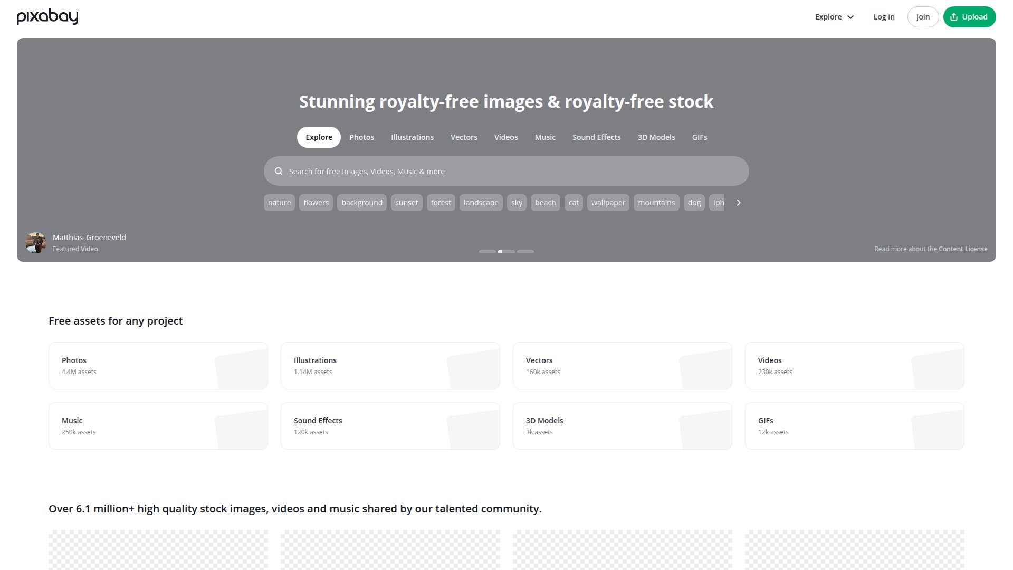Click the search magnifier icon
This screenshot has width=1013, height=570.
coord(279,171)
